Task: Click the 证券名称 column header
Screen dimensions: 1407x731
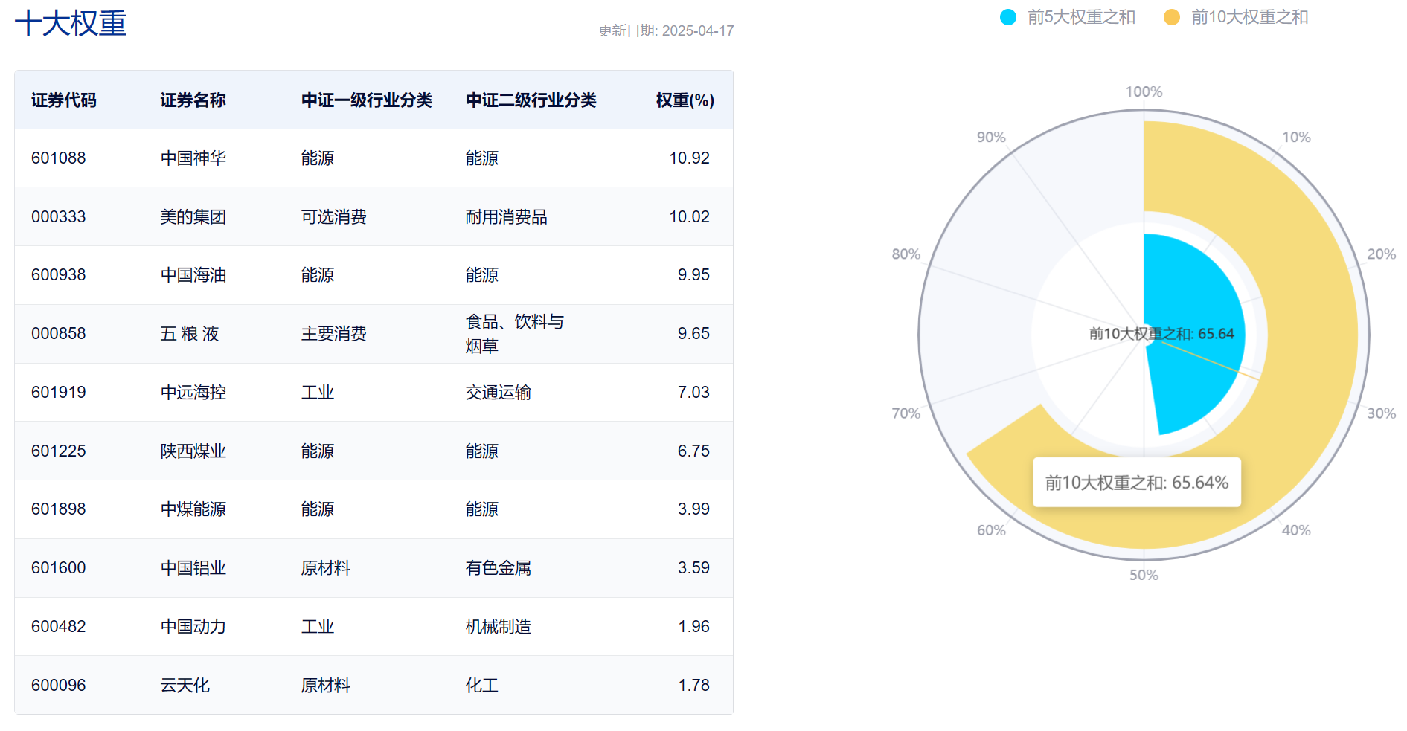Action: point(193,100)
